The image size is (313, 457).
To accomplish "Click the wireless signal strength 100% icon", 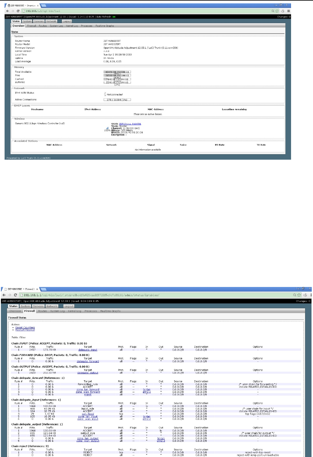I will pyautogui.click(x=107, y=128).
